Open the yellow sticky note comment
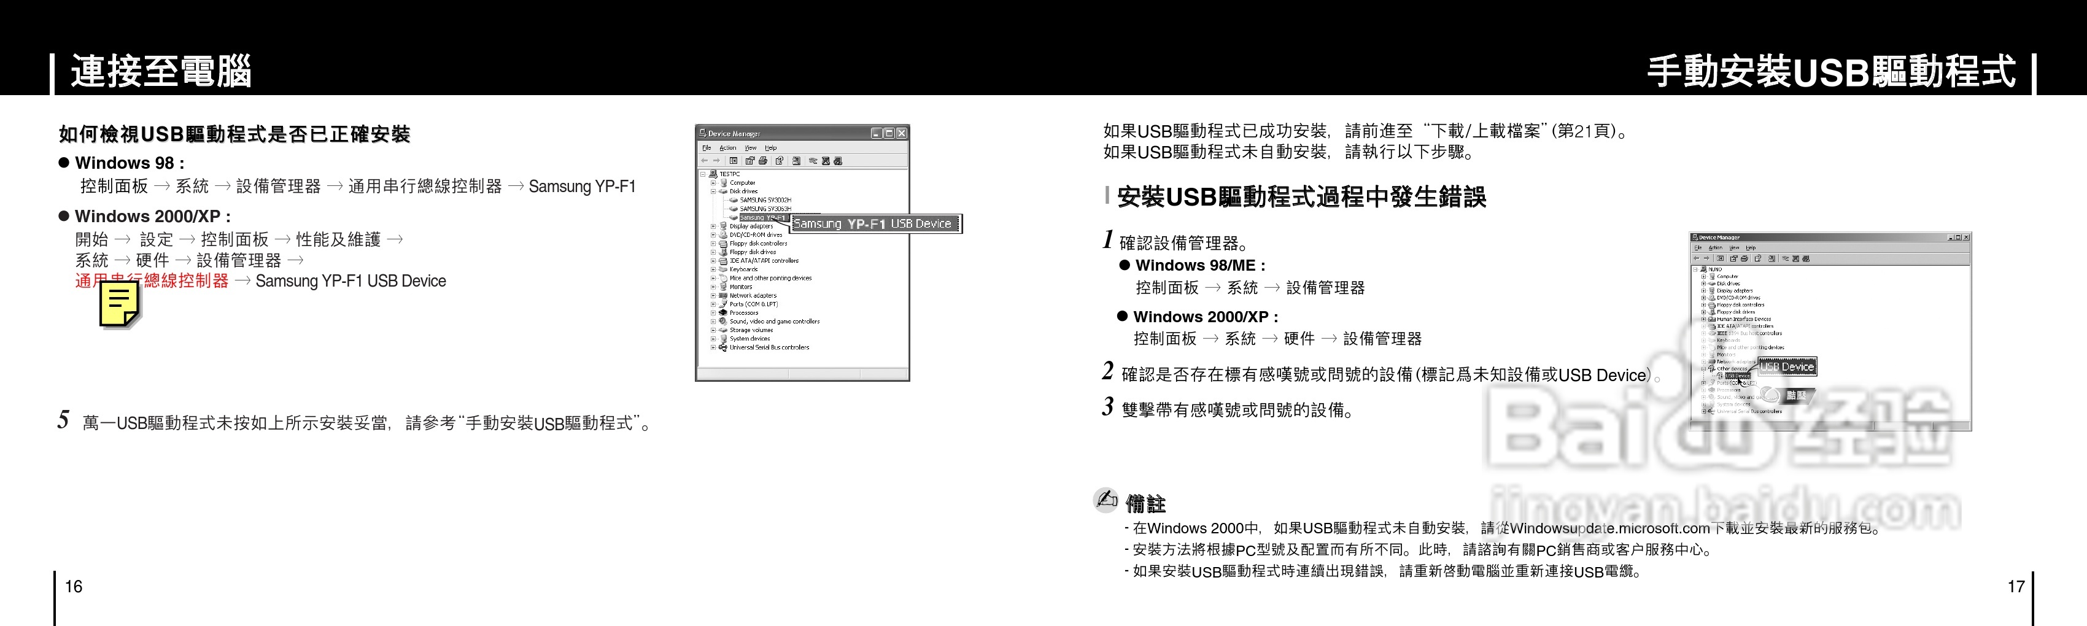 click(118, 305)
